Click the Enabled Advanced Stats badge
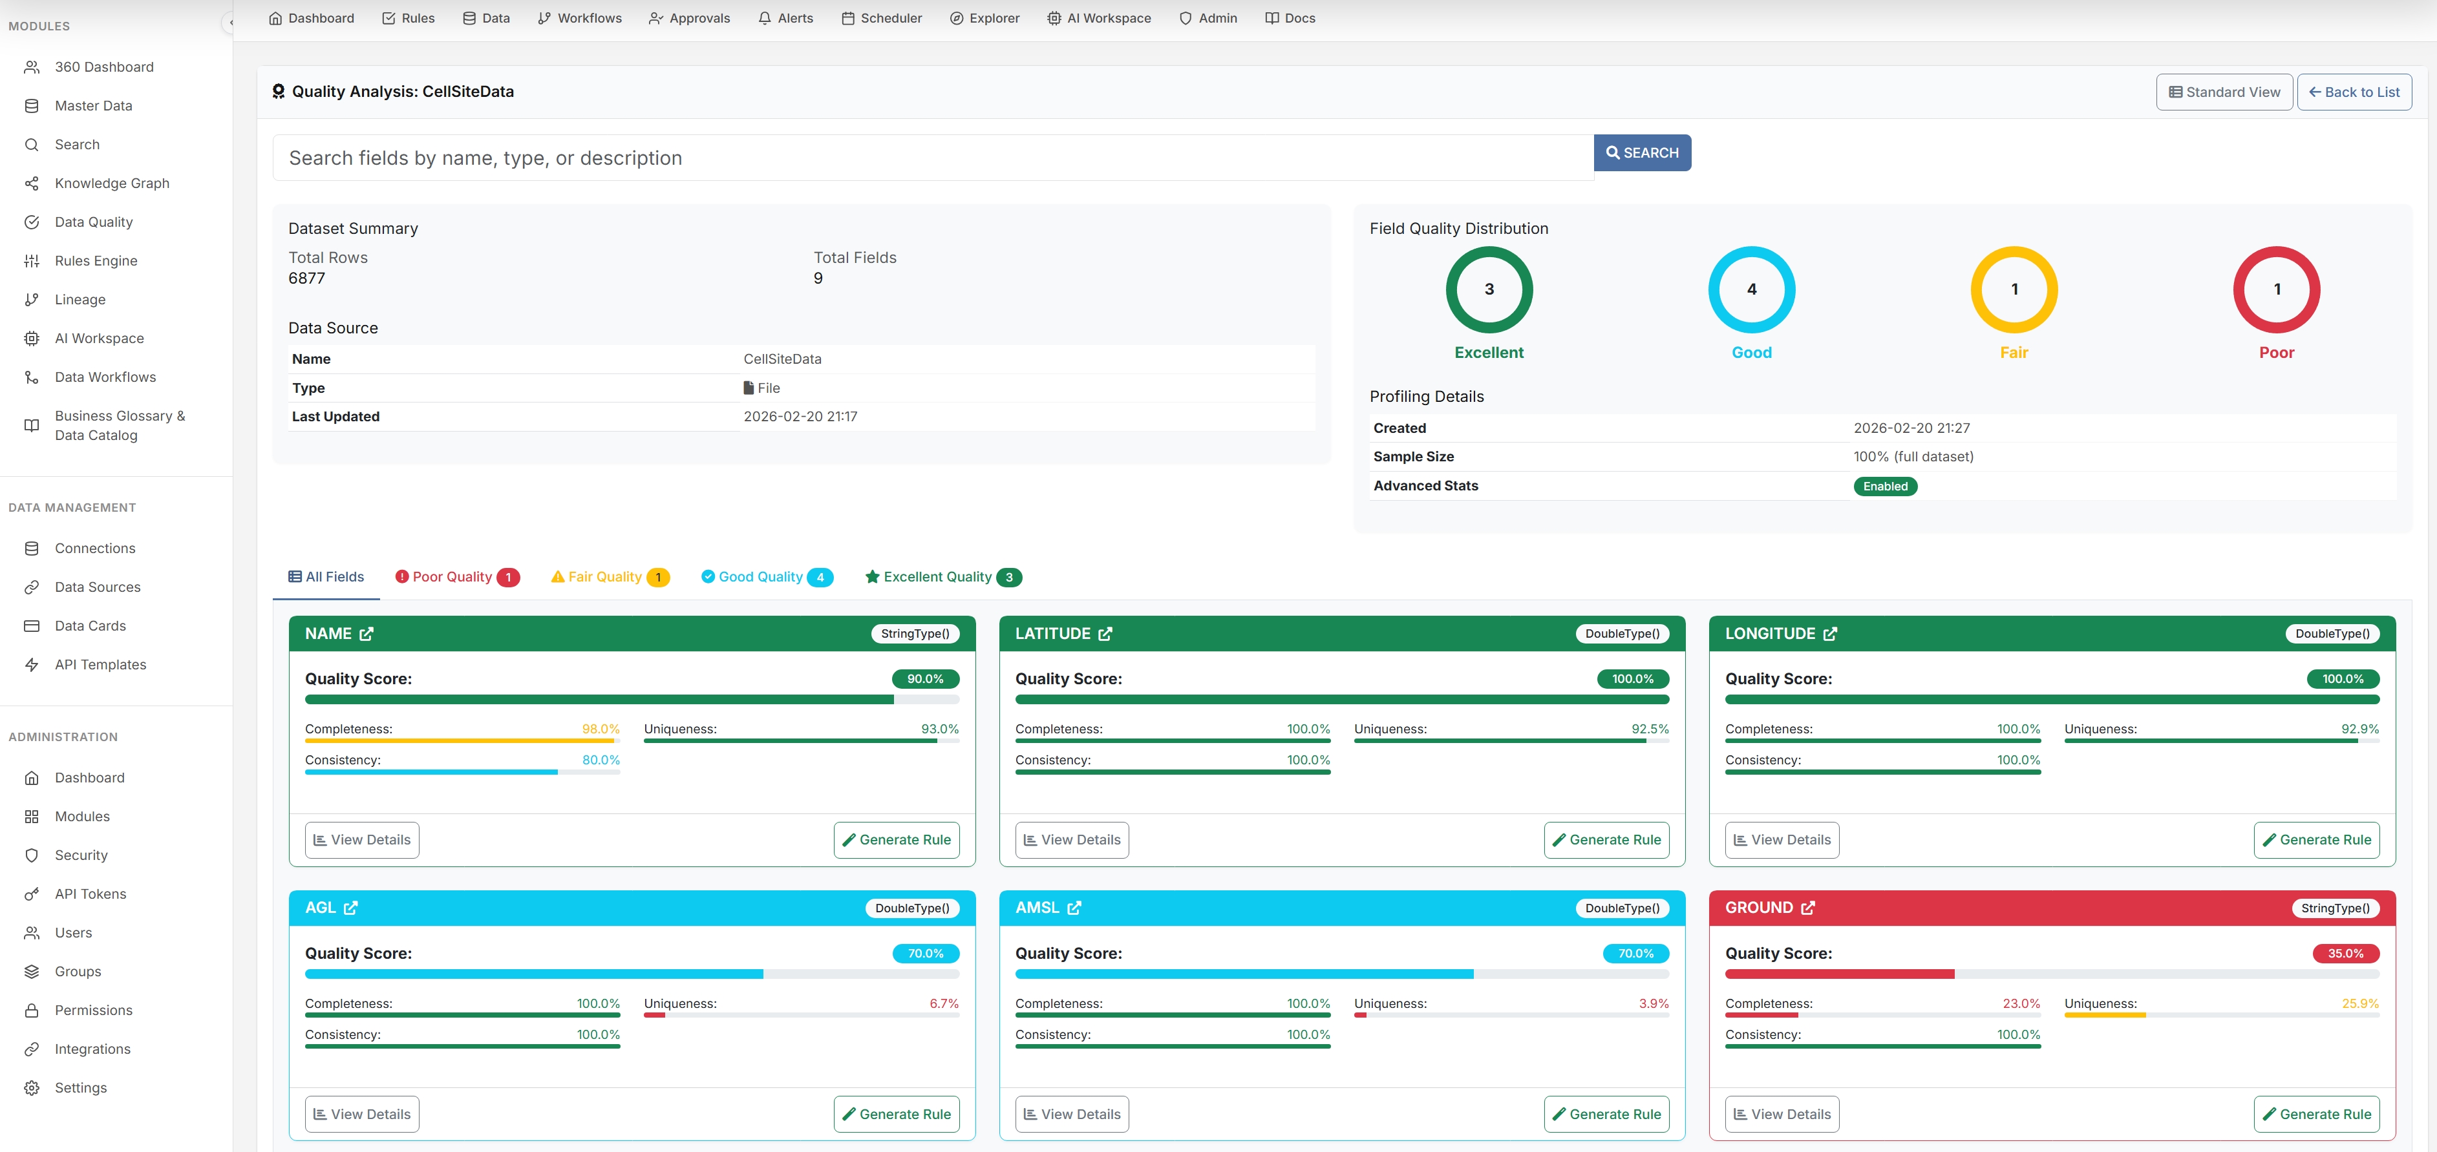The image size is (2437, 1152). [x=1884, y=486]
